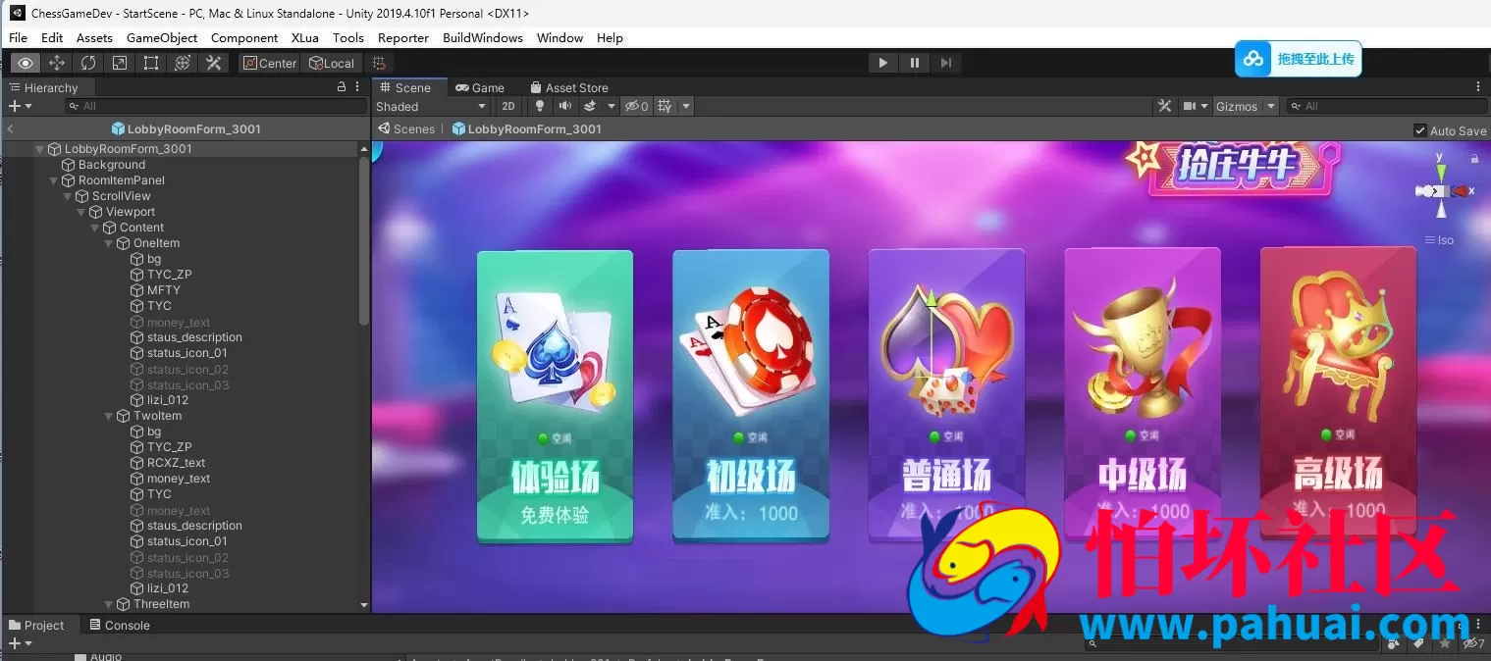Toggle scene effects (skybox) icon
This screenshot has height=661, width=1491.
[591, 106]
